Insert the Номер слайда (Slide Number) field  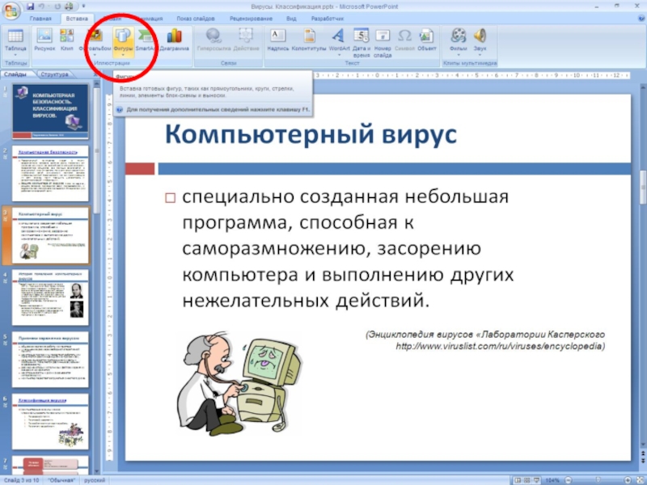[x=383, y=37]
